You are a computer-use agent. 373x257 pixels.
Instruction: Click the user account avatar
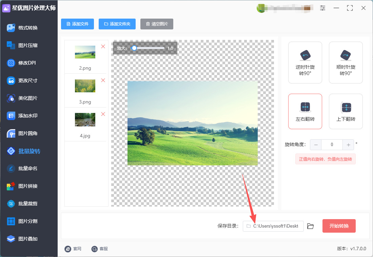tap(261, 8)
